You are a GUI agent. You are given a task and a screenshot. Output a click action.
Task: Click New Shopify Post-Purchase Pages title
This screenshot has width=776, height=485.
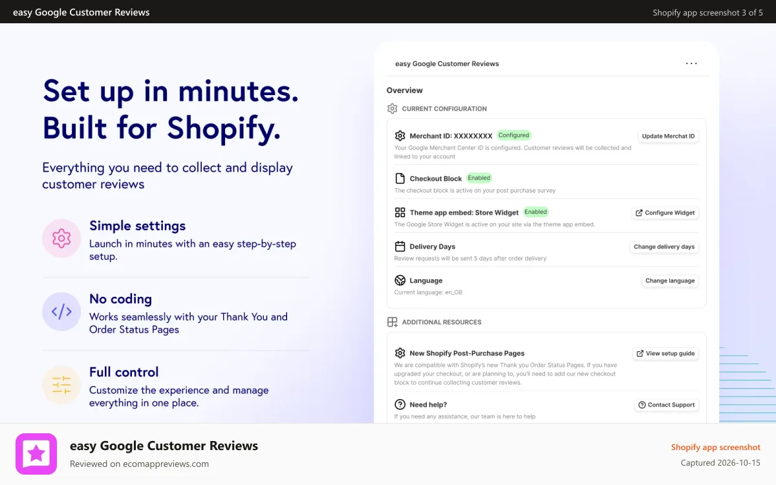(467, 353)
